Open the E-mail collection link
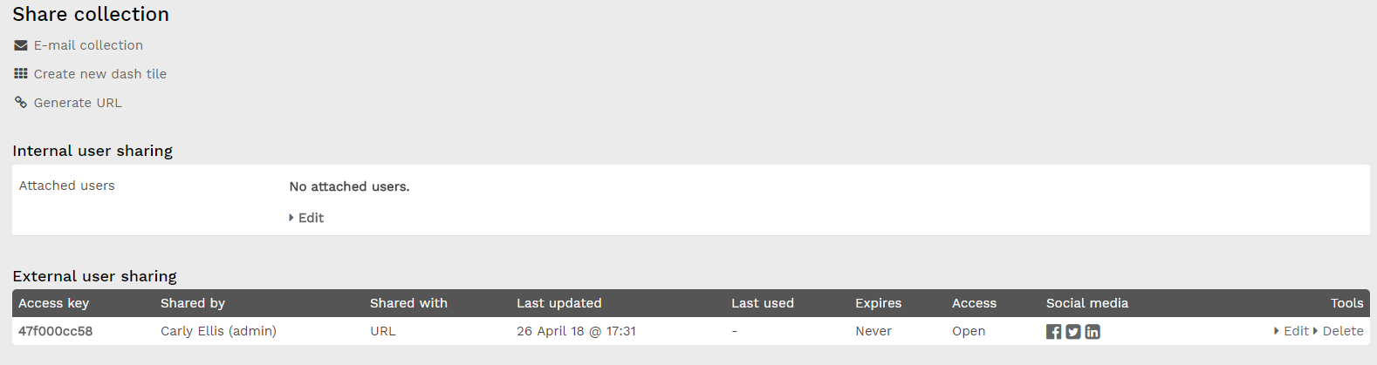This screenshot has width=1377, height=365. 88,45
